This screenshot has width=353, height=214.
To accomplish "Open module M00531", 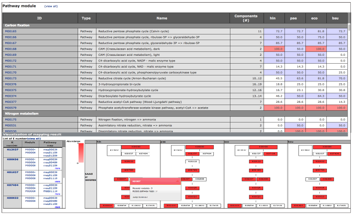I will 11,126.
